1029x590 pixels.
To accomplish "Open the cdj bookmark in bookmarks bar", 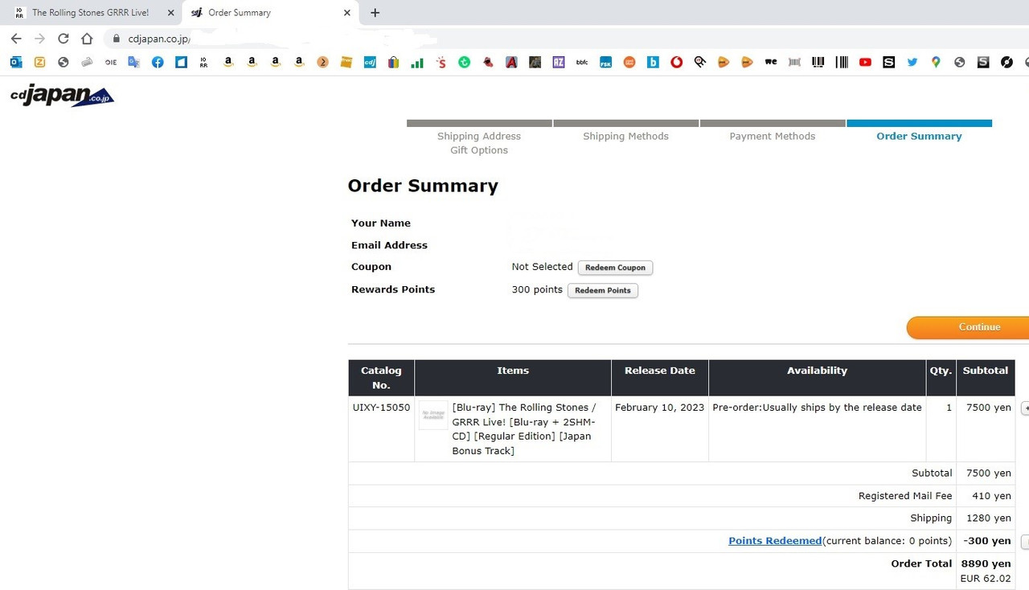I will pos(370,62).
